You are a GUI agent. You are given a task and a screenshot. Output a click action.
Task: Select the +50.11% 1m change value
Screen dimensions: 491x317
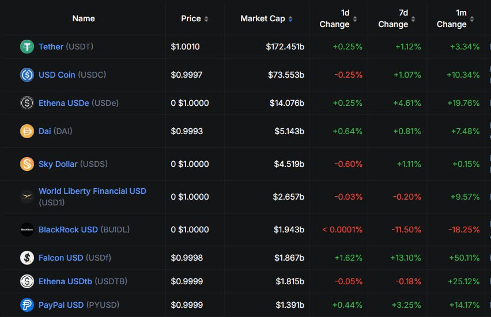[x=464, y=258]
